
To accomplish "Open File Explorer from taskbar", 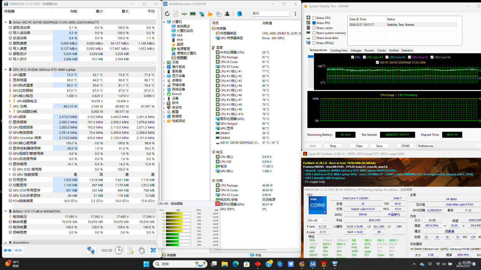I will pyautogui.click(x=224, y=264).
